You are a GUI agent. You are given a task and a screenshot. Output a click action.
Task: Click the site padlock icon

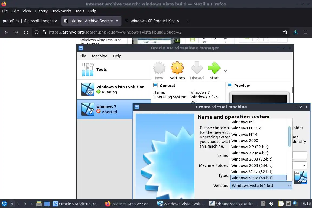[44, 32]
